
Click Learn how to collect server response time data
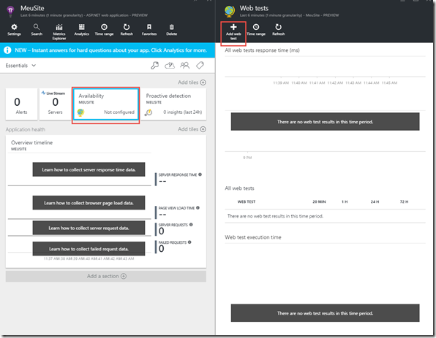pyautogui.click(x=89, y=169)
